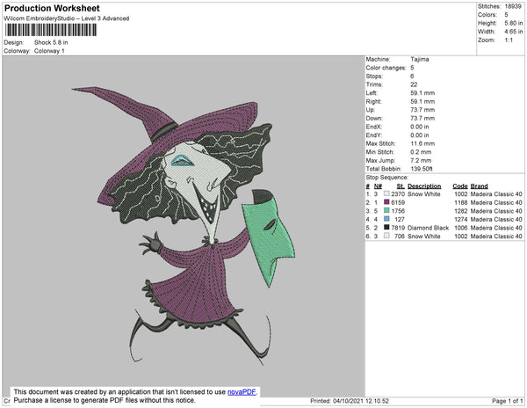The height and width of the screenshot is (408, 527).
Task: Select the 'Production Worksheet' title
Action: 52,9
